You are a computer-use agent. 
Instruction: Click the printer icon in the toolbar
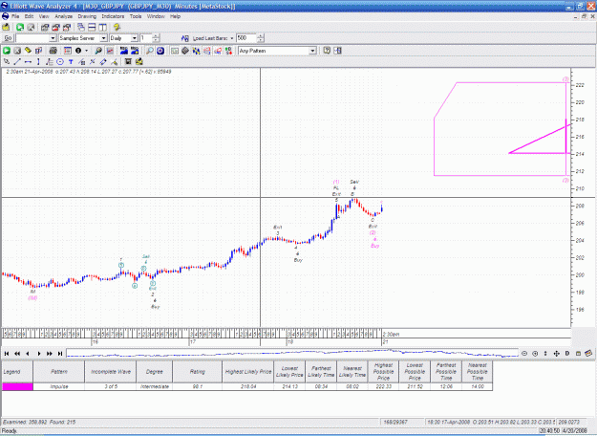53,51
